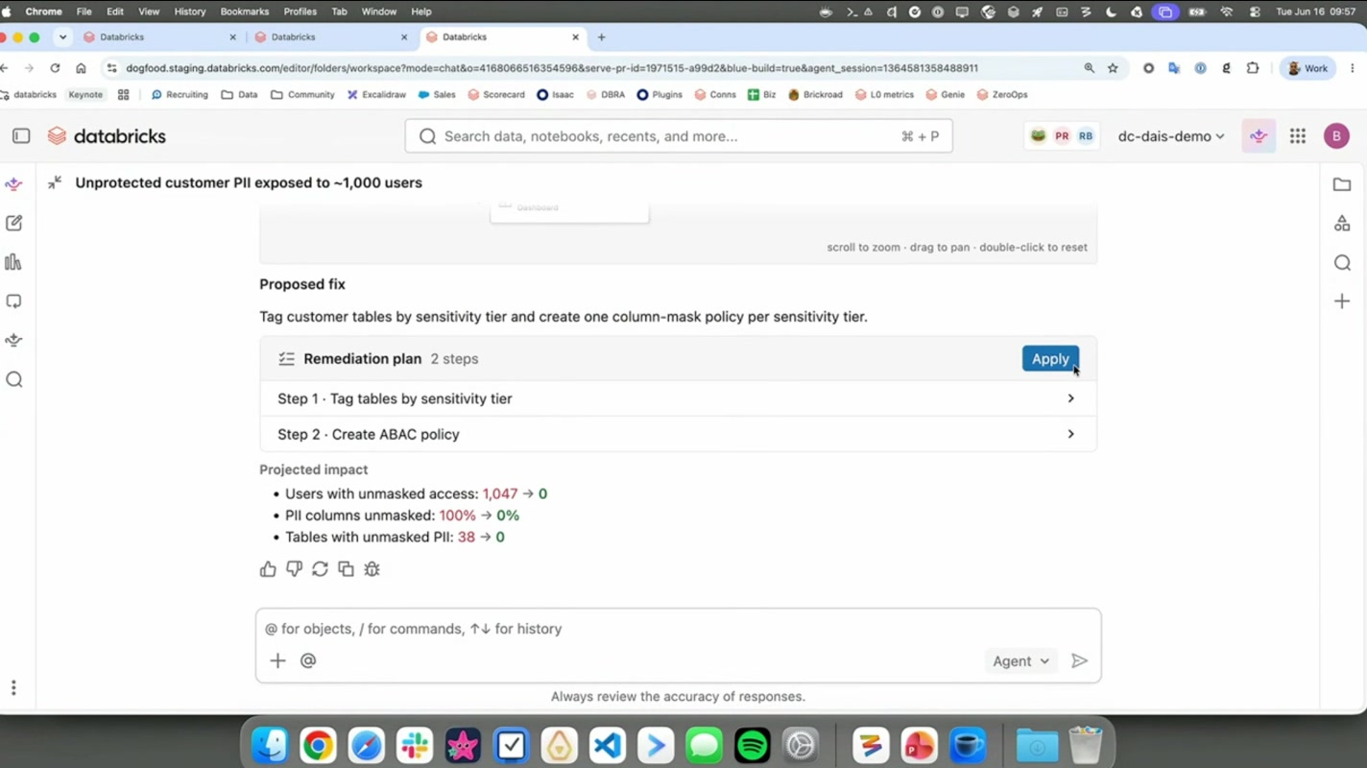Open the Scorecard bookmark
Viewport: 1367px width, 768px height.
(x=496, y=95)
